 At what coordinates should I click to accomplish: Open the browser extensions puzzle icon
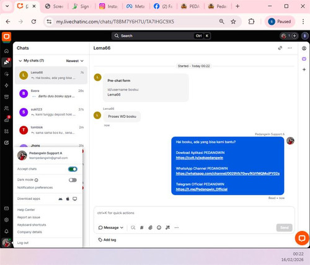(x=251, y=22)
